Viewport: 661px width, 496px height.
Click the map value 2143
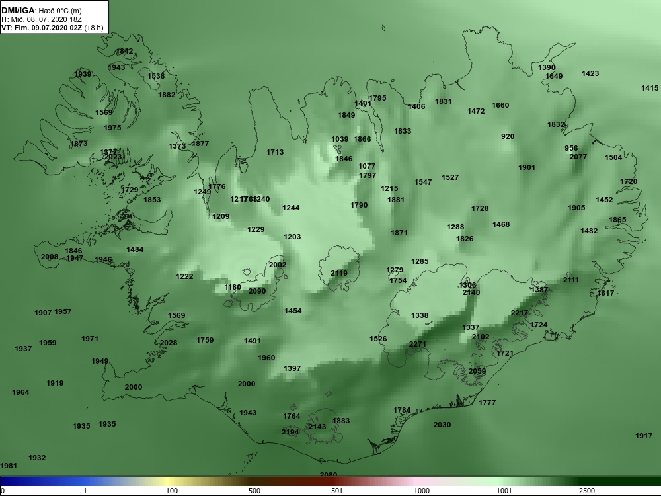click(x=317, y=427)
